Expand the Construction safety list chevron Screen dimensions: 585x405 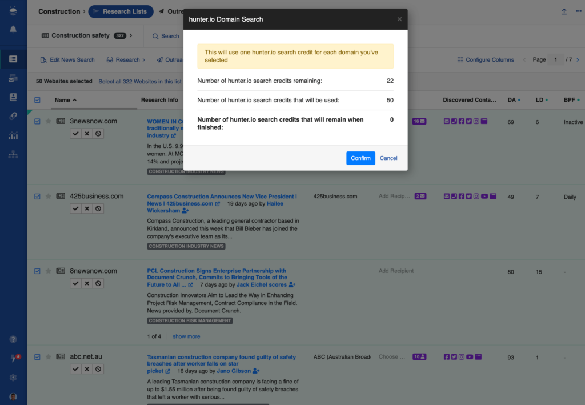[x=131, y=36]
